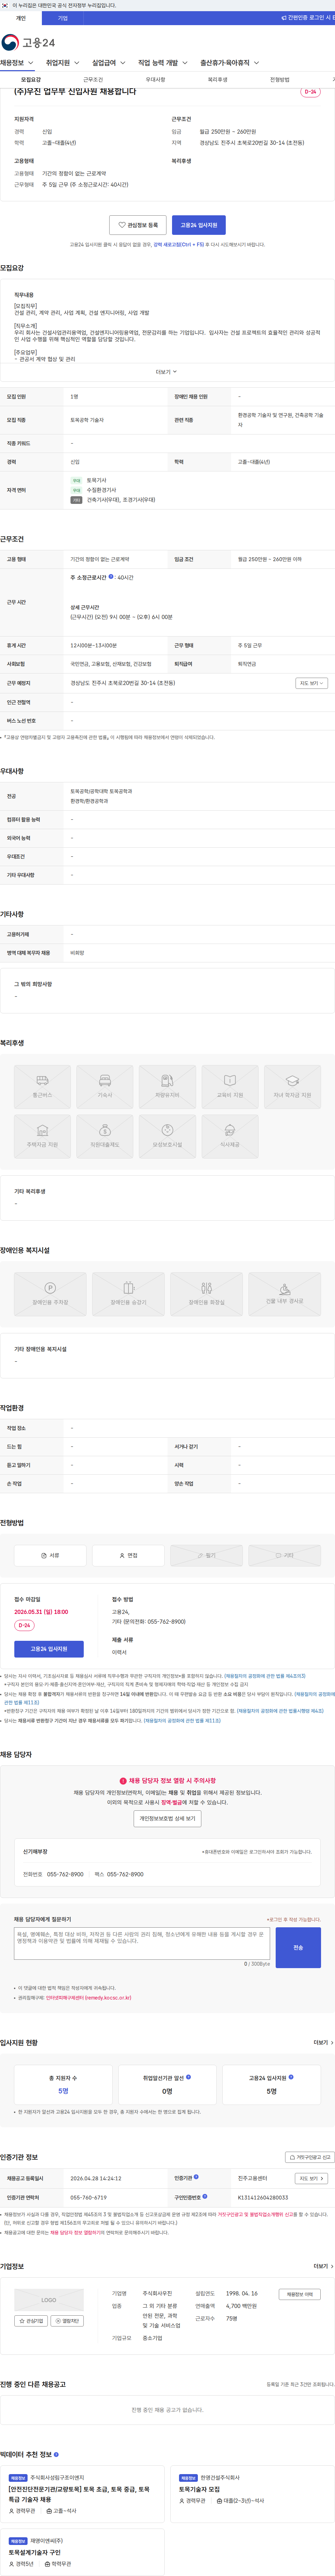The width and height of the screenshot is (335, 2576).
Task: Click the company LOGO thumbnail
Action: [49, 2300]
